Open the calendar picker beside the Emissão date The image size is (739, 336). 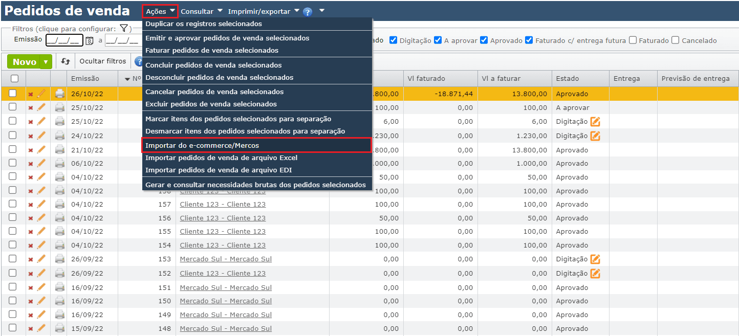coord(90,40)
